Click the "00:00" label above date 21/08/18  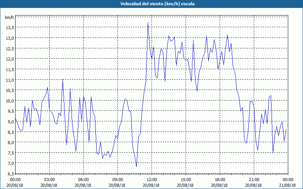[288, 180]
